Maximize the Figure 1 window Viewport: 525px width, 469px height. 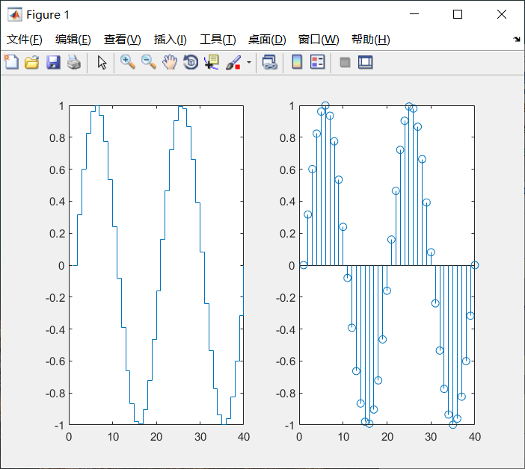pyautogui.click(x=458, y=14)
